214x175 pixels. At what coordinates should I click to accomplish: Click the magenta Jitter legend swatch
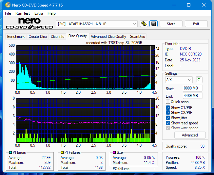pos(114,152)
